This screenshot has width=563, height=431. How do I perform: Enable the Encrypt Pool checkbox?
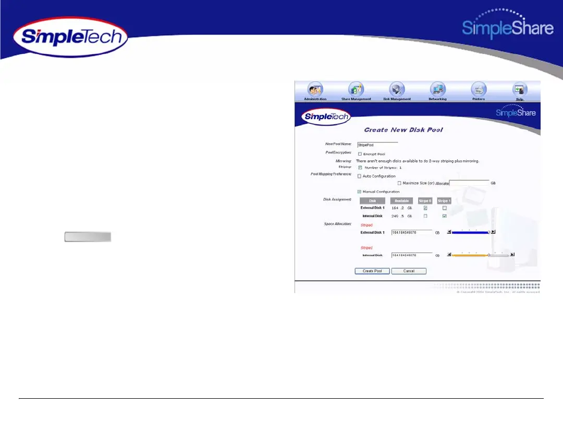click(360, 154)
